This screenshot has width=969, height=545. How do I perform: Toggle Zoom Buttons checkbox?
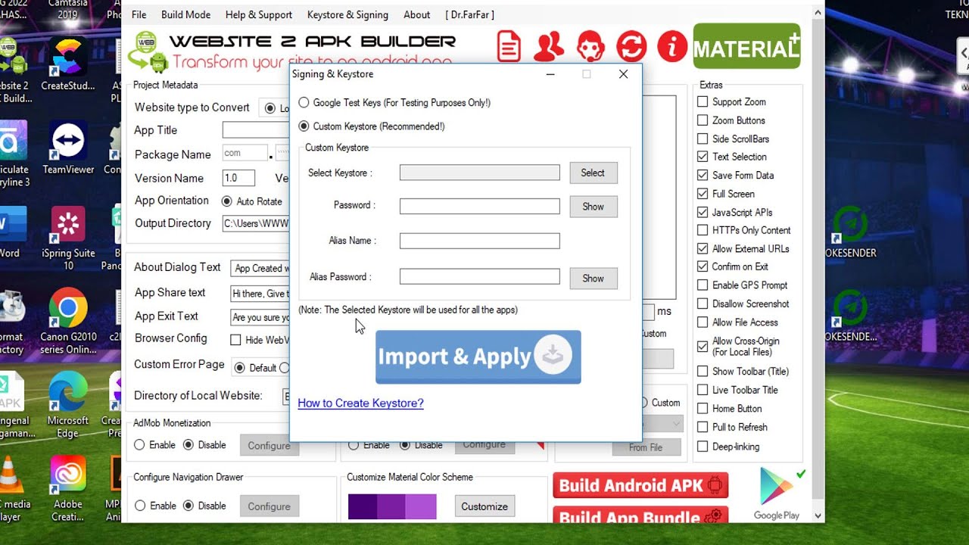tap(703, 120)
